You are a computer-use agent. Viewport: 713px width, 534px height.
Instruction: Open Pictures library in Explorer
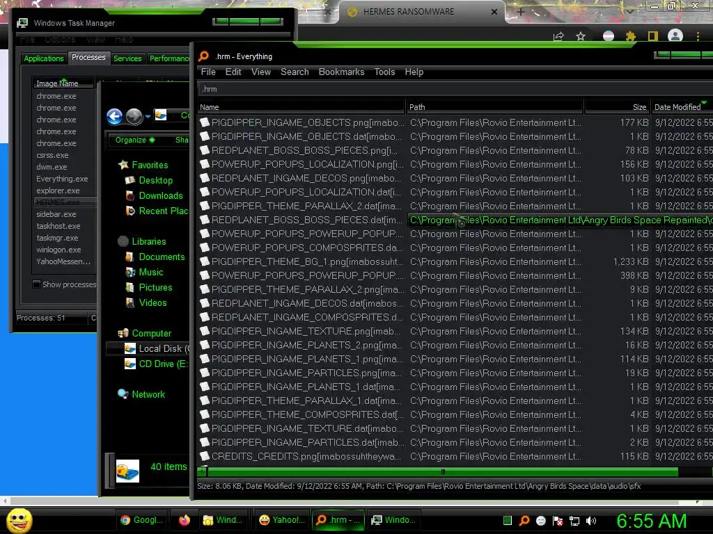(x=149, y=287)
